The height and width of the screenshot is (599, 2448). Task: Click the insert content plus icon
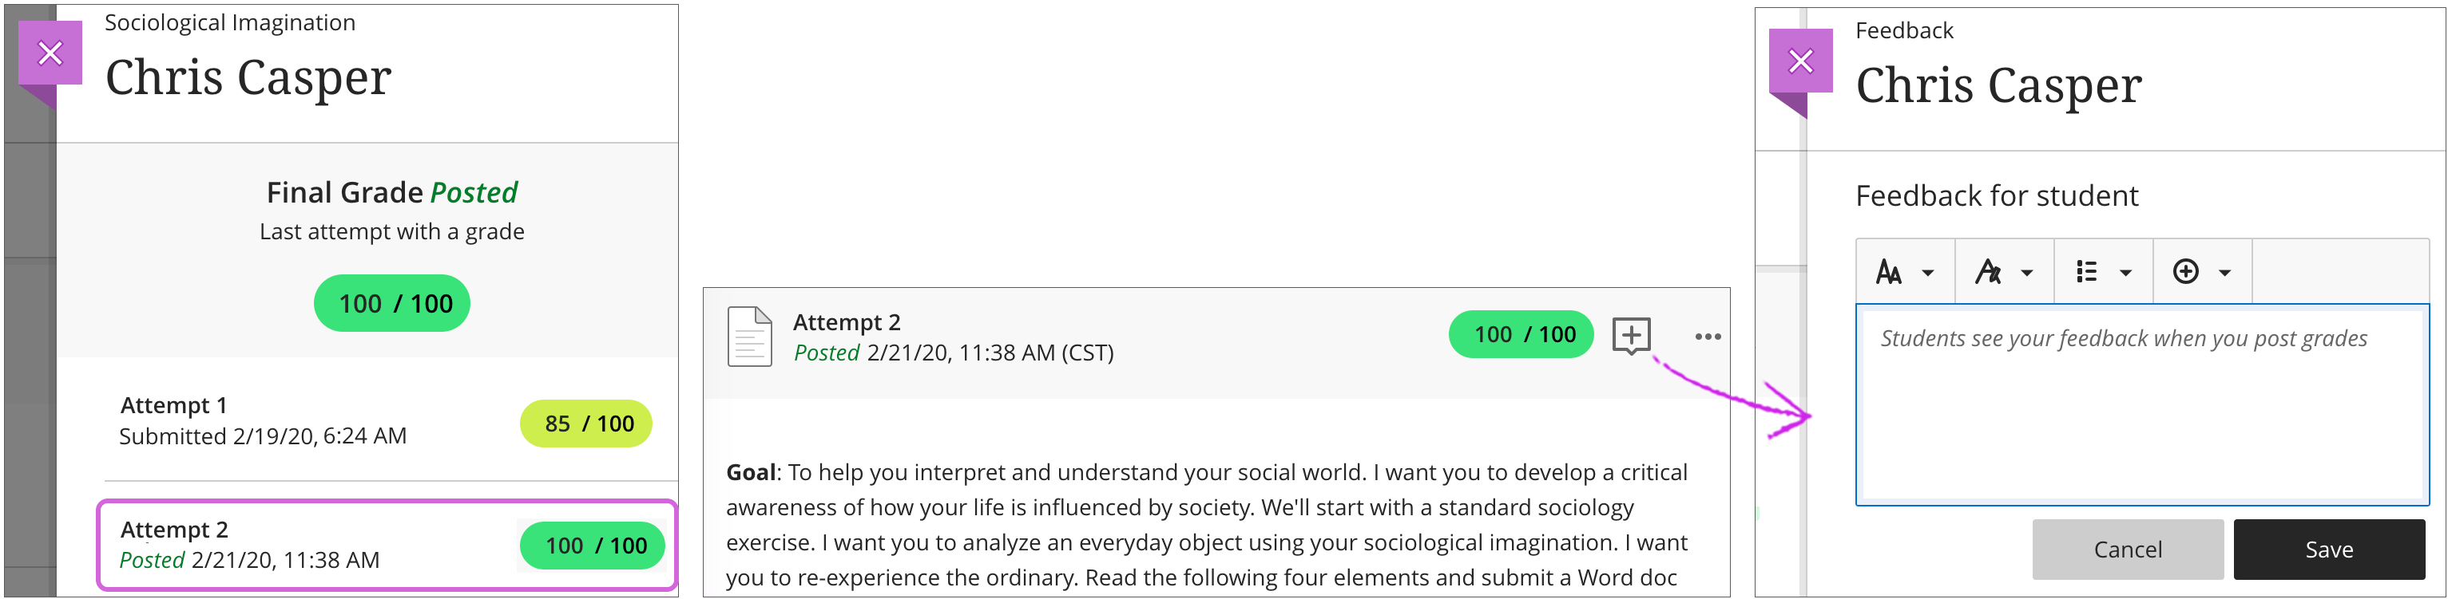2184,273
